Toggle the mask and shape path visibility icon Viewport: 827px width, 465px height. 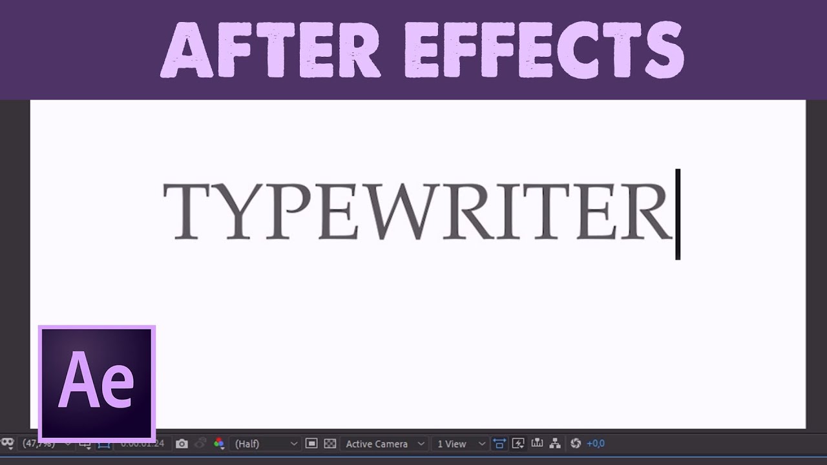103,444
